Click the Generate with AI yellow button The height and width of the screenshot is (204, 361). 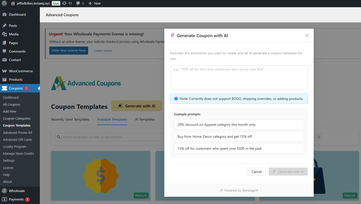coord(136,106)
